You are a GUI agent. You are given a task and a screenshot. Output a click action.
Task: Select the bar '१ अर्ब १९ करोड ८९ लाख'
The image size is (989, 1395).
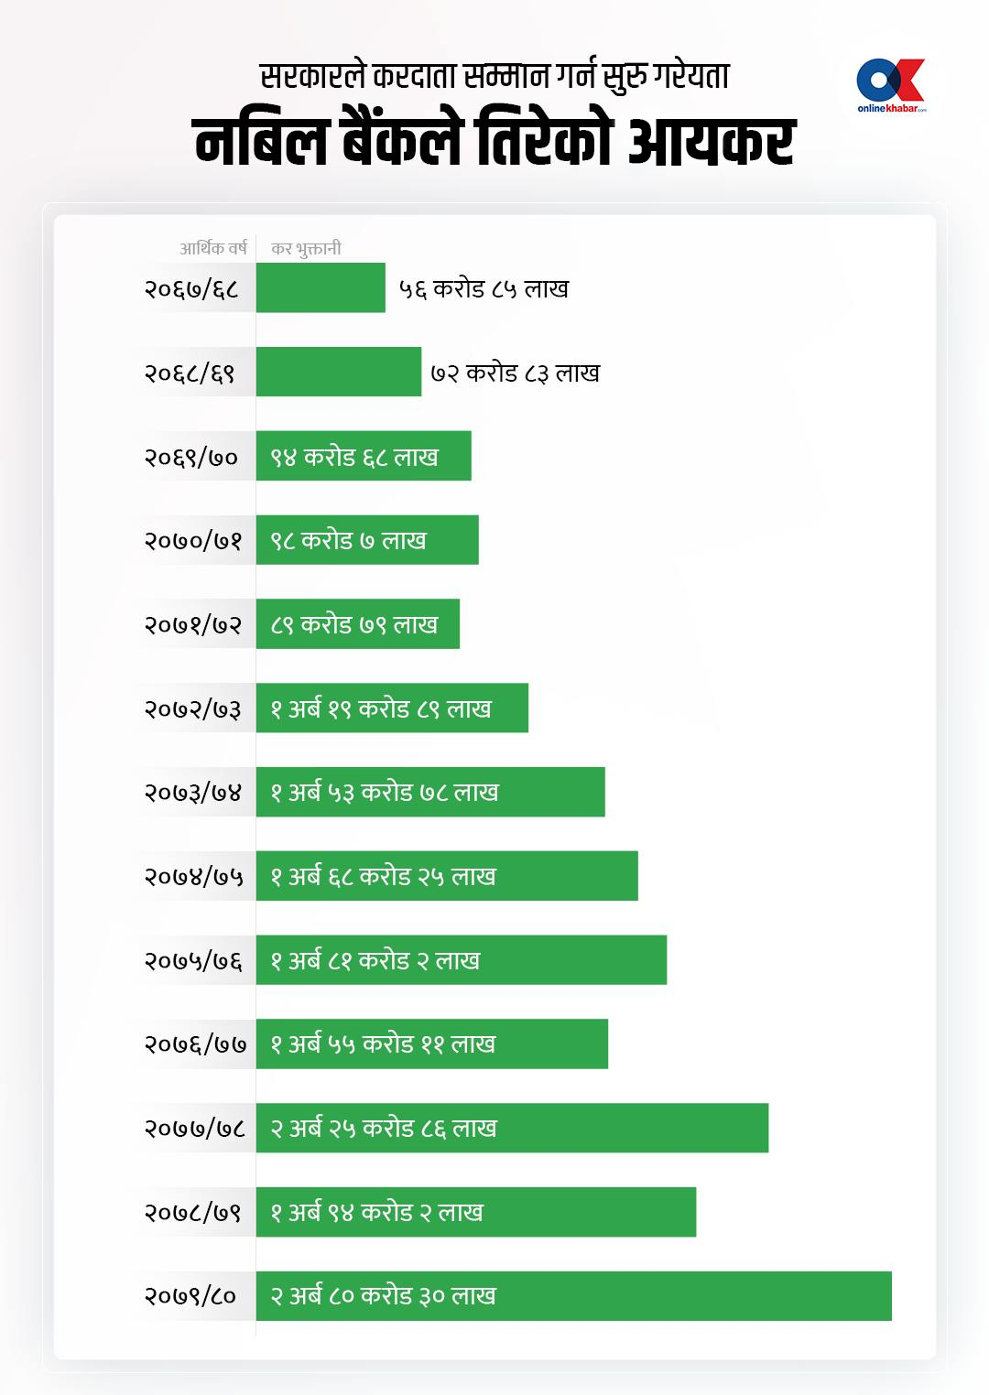392,708
